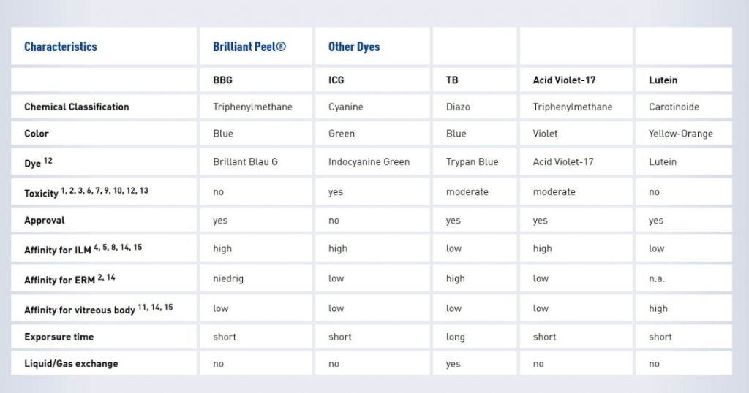This screenshot has height=393, width=749.
Task: Select the BBG column label
Action: [x=222, y=80]
